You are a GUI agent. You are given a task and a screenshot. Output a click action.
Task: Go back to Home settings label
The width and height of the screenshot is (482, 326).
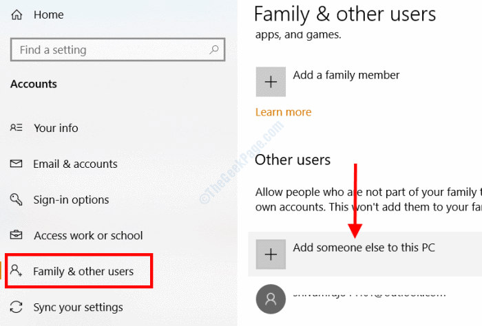[x=48, y=14]
